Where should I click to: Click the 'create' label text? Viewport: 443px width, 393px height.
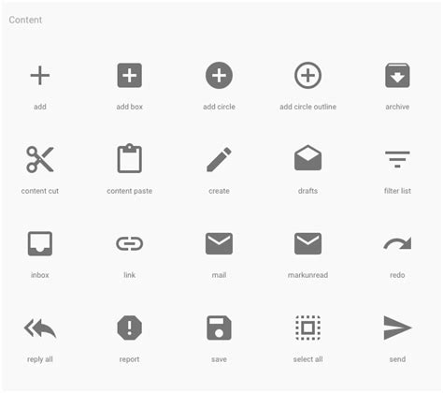pyautogui.click(x=219, y=191)
